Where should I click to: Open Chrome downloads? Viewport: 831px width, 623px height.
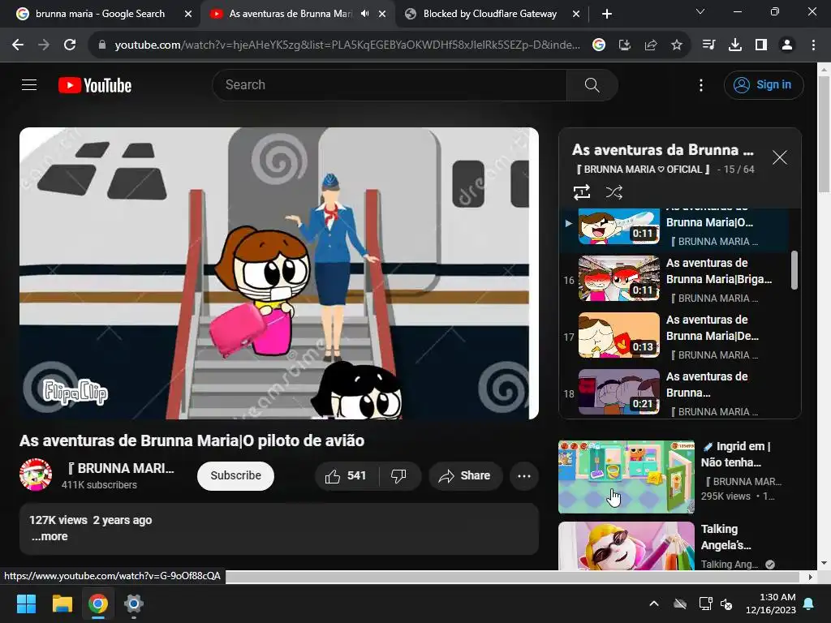(x=734, y=45)
